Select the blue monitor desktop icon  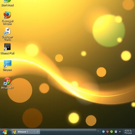pos(7,64)
